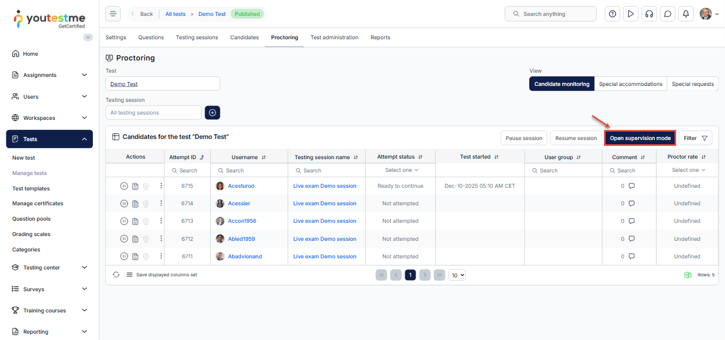Open the Reports tab
Image resolution: width=725 pixels, height=340 pixels.
[380, 38]
